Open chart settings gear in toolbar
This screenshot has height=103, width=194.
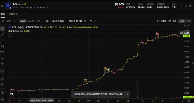tap(85, 21)
